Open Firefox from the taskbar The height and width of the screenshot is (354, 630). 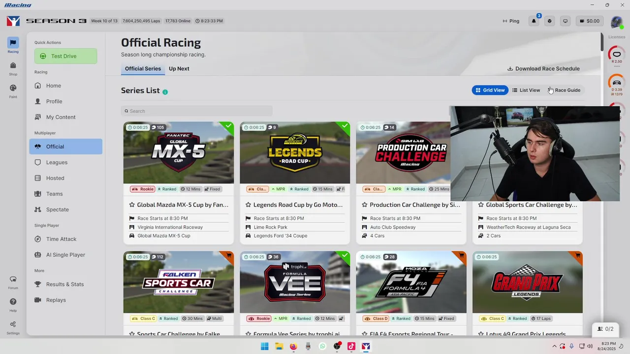[293, 346]
